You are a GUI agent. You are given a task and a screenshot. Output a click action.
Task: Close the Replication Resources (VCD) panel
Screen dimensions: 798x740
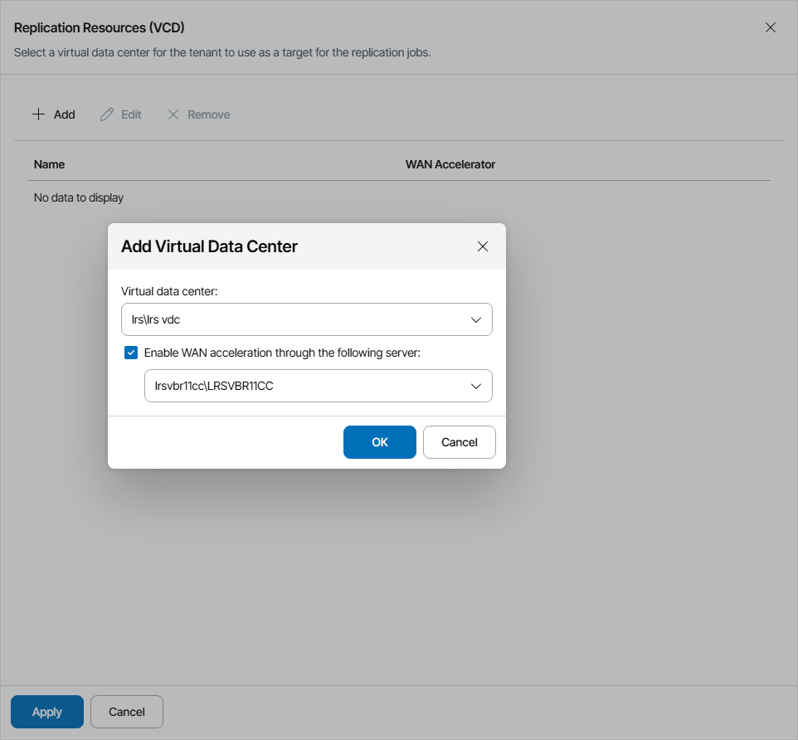pyautogui.click(x=771, y=27)
